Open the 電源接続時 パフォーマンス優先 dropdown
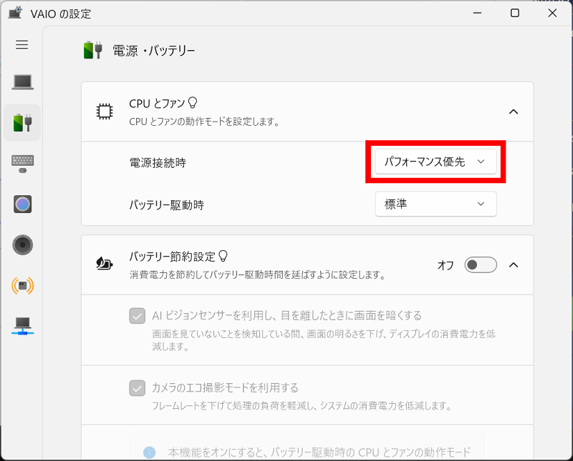 tap(435, 162)
